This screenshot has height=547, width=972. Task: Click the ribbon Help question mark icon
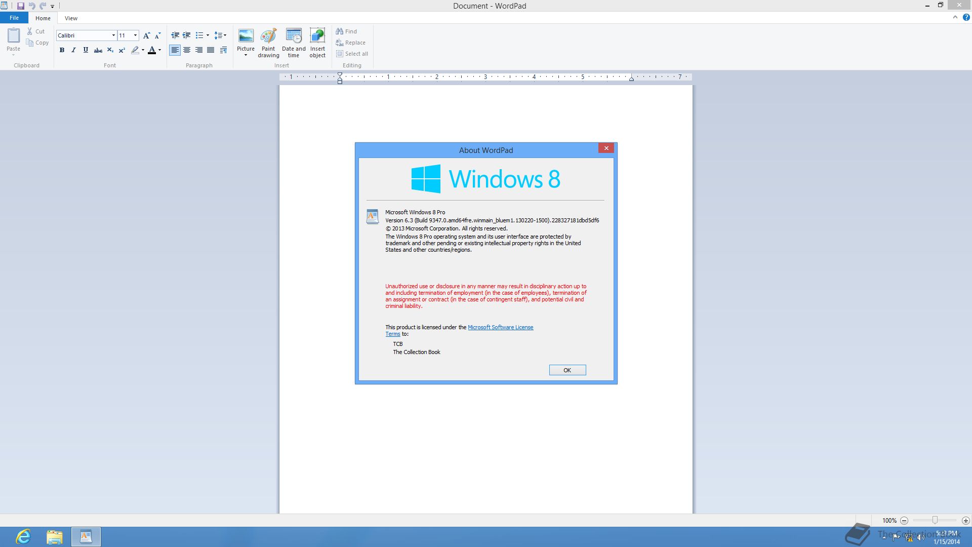point(966,17)
